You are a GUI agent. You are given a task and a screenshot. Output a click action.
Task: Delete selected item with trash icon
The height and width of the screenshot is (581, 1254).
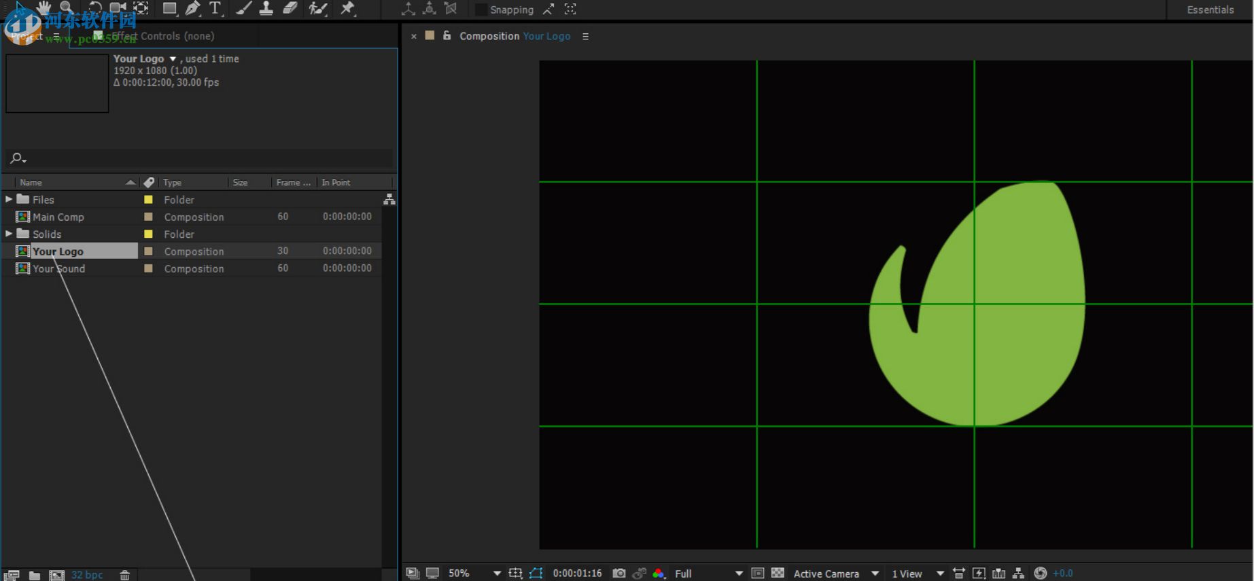point(125,575)
